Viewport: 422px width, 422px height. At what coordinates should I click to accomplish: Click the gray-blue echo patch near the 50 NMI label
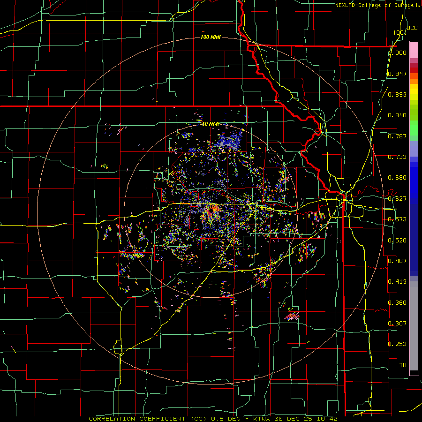(228, 143)
